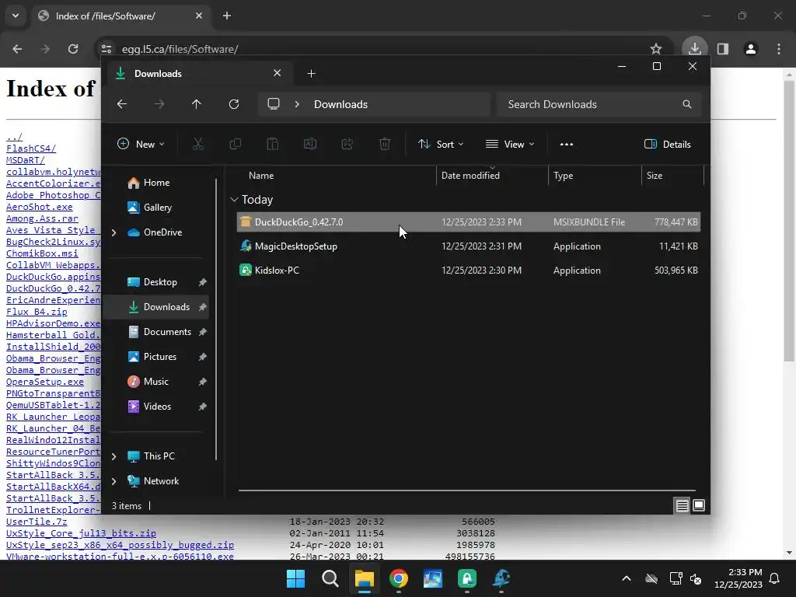Screen dimensions: 796x597
Task: Expand OneDrive in the navigation pane
Action: click(x=113, y=232)
